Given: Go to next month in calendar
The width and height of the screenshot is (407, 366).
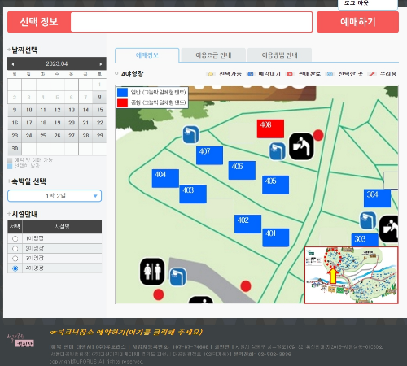Looking at the screenshot, I should click(101, 64).
